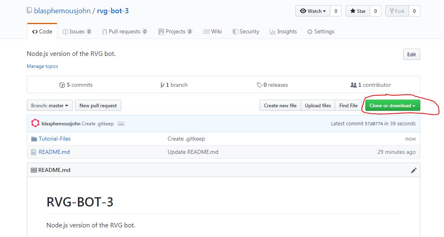The image size is (444, 237).
Task: Open latest commit hash 57d0774
Action: (374, 124)
